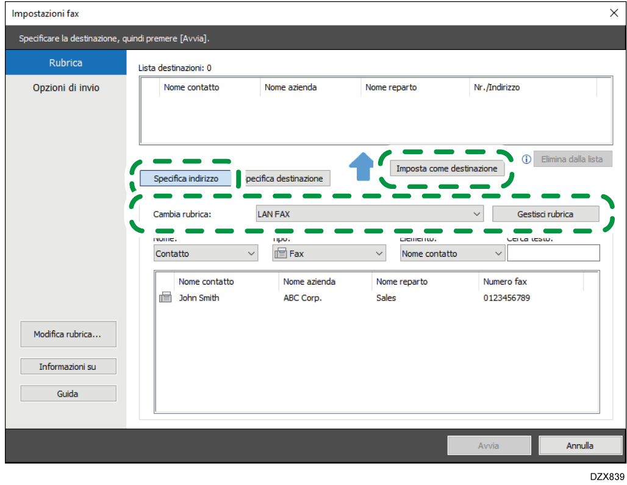Close the Impostazioni fax window
The height and width of the screenshot is (485, 627).
click(x=614, y=13)
